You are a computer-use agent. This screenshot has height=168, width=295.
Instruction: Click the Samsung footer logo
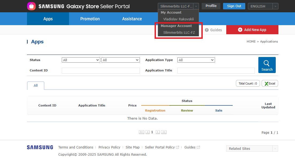(x=40, y=147)
